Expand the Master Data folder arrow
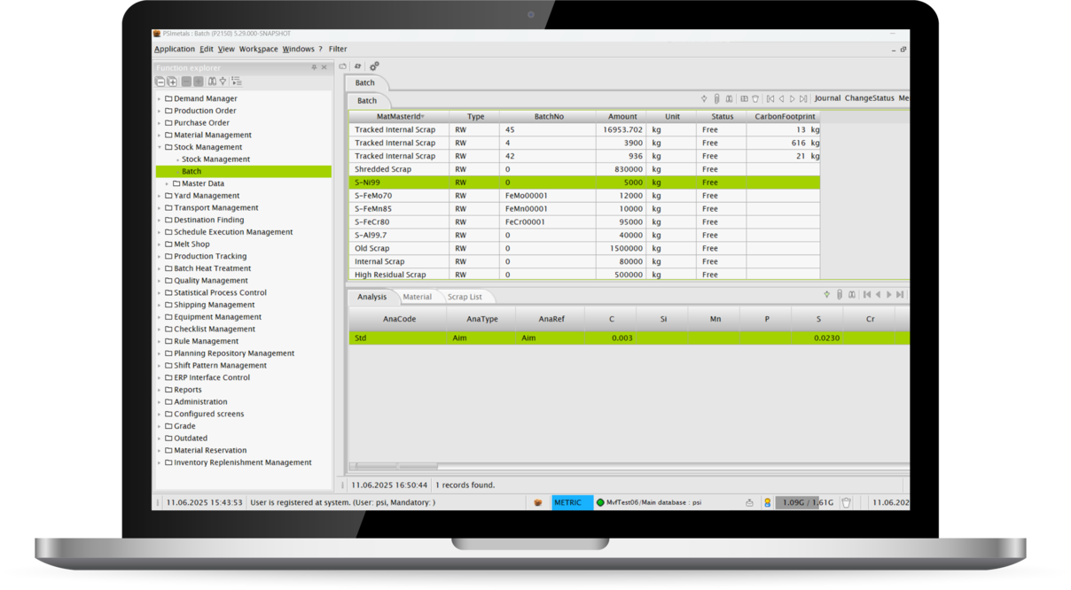This screenshot has height=590, width=1071. tap(167, 184)
